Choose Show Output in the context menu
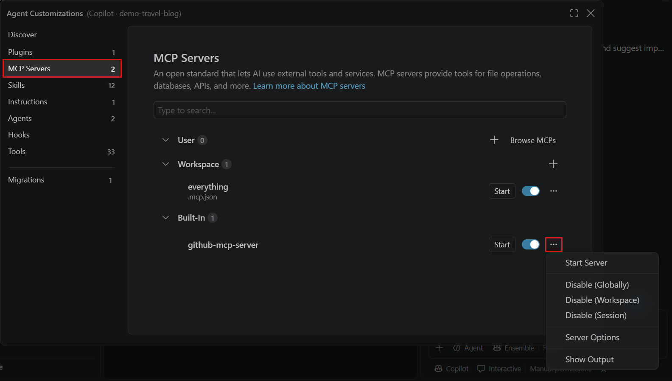Screen dimensions: 672x381 pos(602,359)
